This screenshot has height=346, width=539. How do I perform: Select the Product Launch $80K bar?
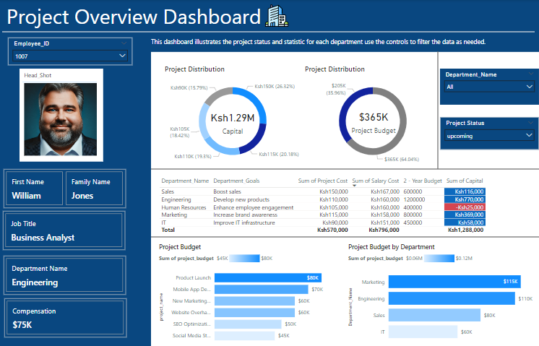268,277
